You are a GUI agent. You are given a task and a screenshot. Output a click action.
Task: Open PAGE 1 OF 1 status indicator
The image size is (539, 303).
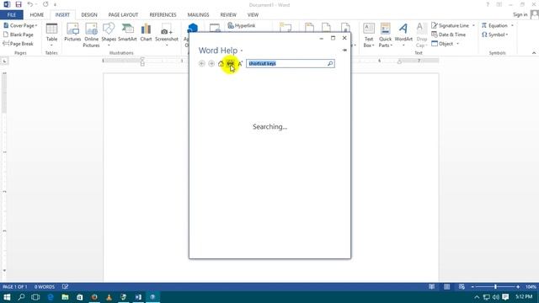pyautogui.click(x=15, y=286)
